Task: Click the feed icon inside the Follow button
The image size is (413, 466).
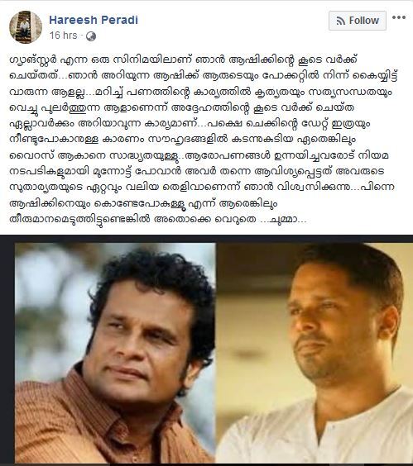Action: (341, 21)
